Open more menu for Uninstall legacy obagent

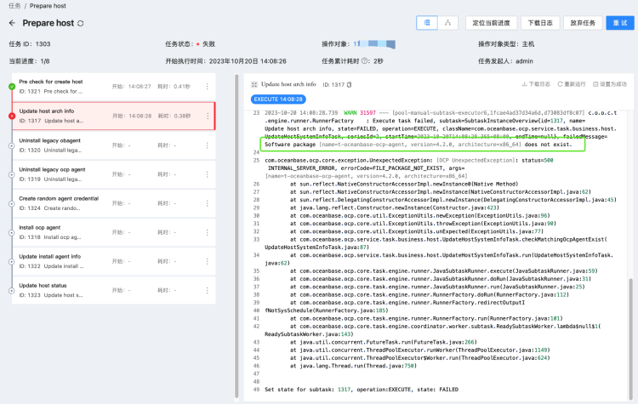coord(207,145)
